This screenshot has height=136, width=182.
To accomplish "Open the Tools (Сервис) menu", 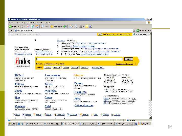I will pos(40,23).
